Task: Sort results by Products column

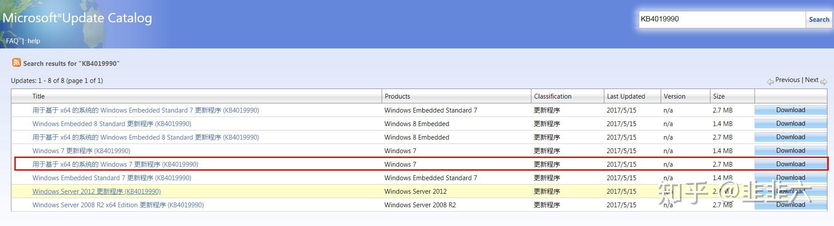Action: tap(397, 96)
